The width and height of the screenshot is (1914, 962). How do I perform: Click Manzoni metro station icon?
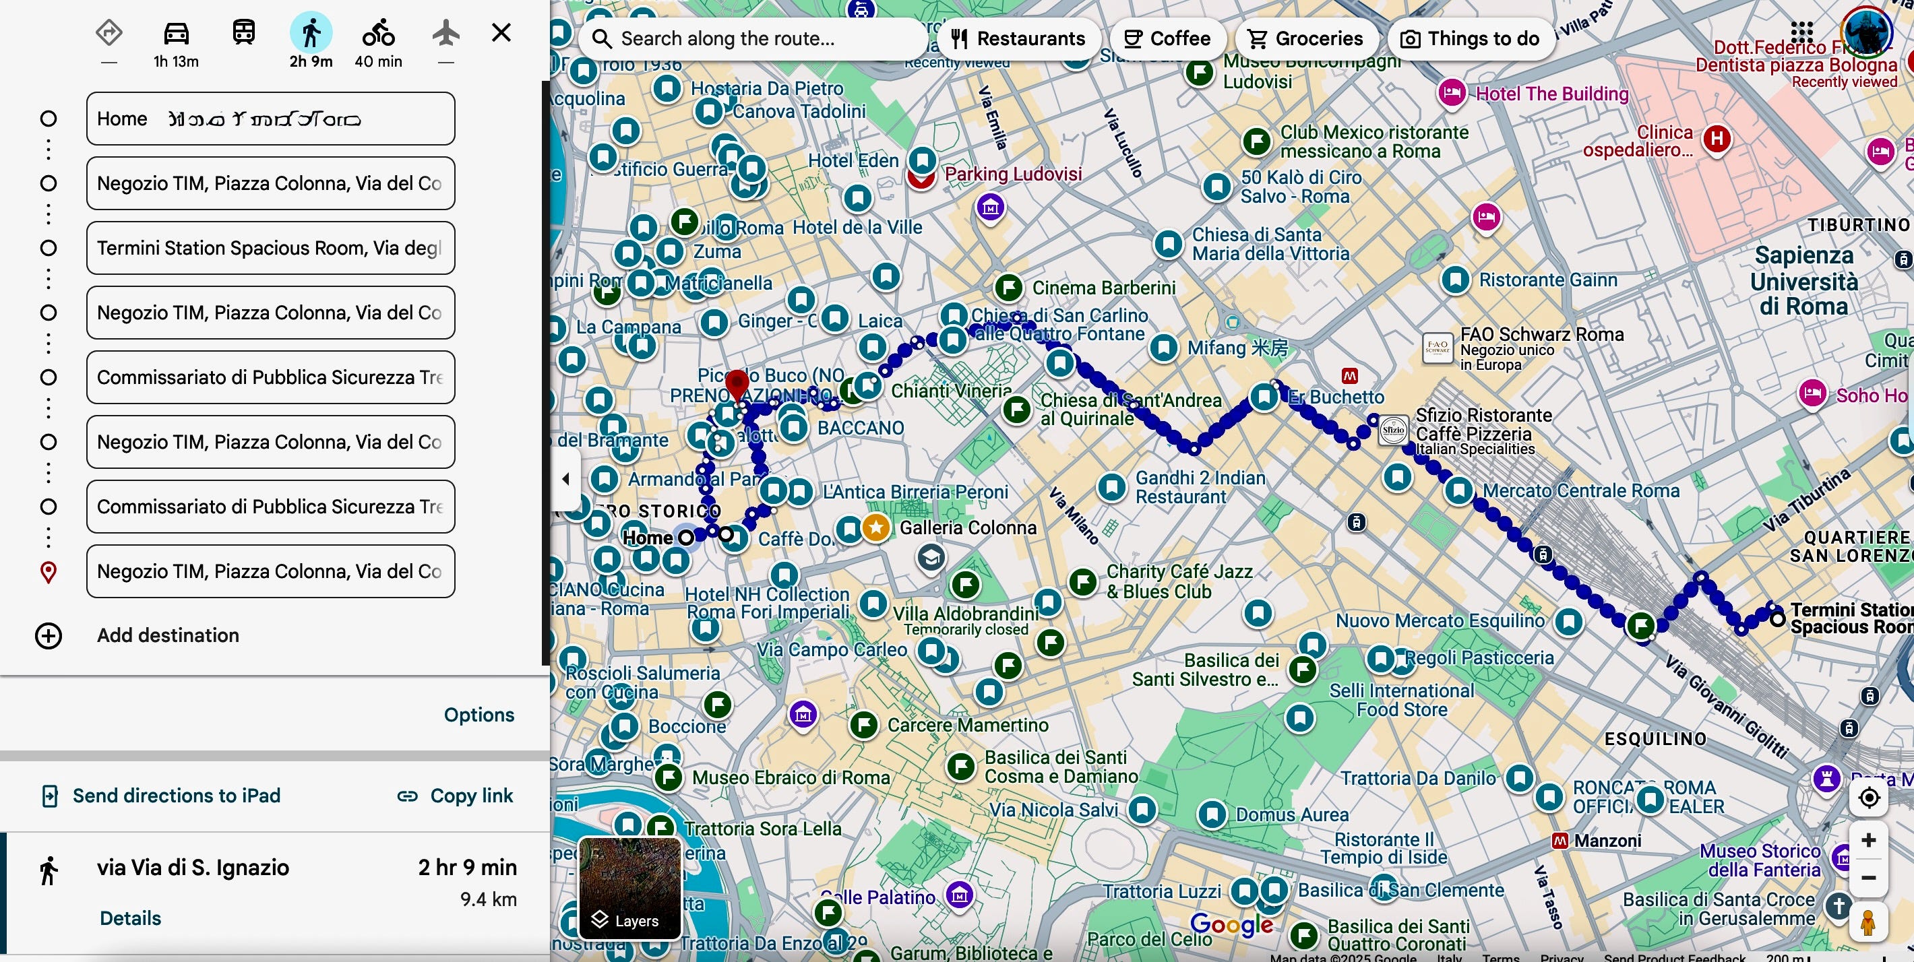(x=1560, y=841)
